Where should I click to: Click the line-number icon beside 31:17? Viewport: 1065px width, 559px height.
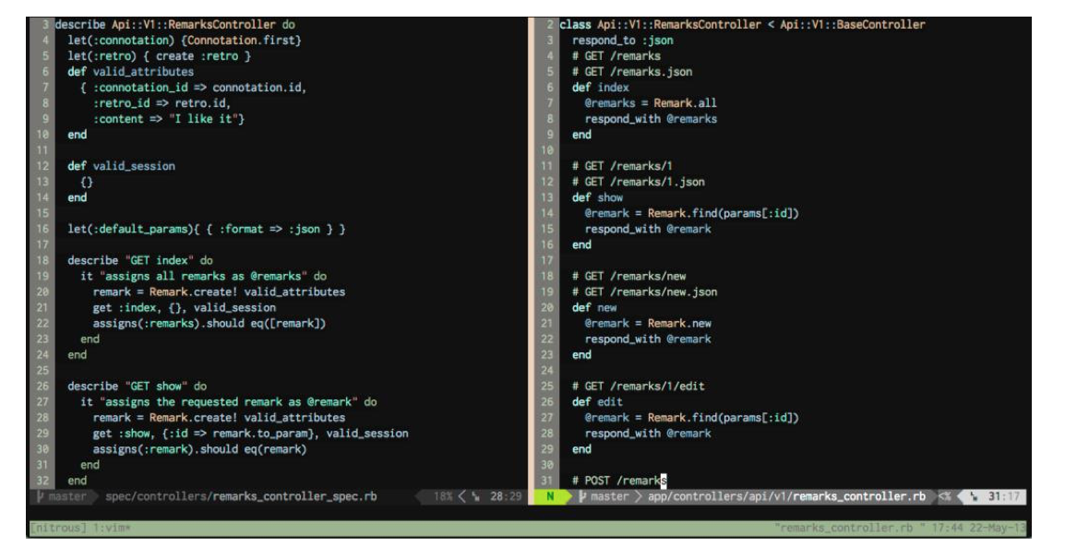[x=974, y=496]
